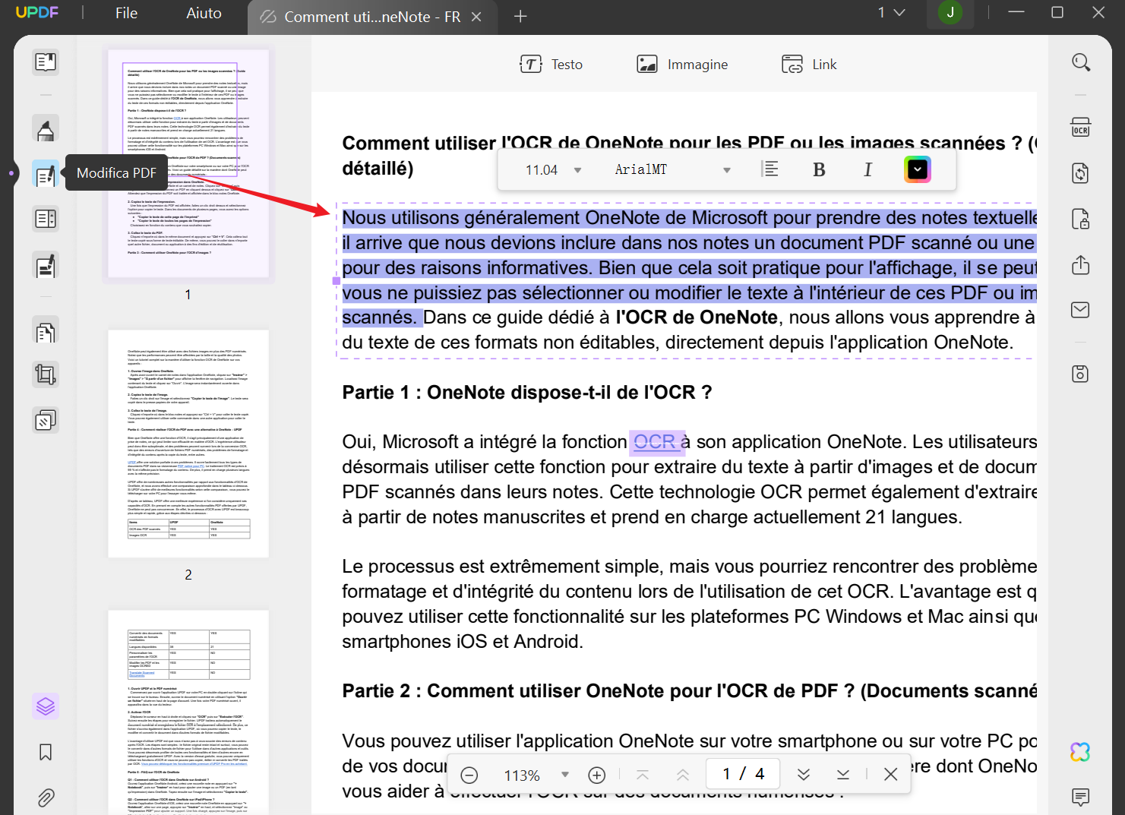The image size is (1125, 815).
Task: Open the text alignment options
Action: click(x=770, y=169)
